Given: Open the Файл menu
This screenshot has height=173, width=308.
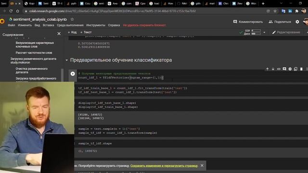Looking at the screenshot, I should (x=12, y=25).
